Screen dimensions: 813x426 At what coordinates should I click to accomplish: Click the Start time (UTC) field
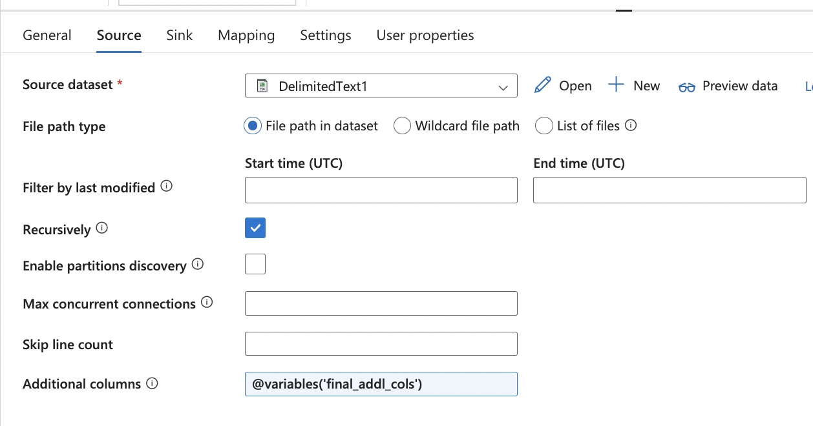(x=381, y=190)
